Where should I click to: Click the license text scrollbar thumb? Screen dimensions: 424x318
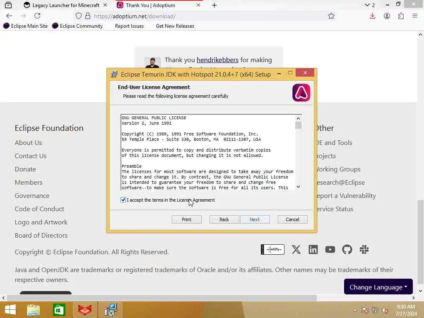[x=298, y=125]
